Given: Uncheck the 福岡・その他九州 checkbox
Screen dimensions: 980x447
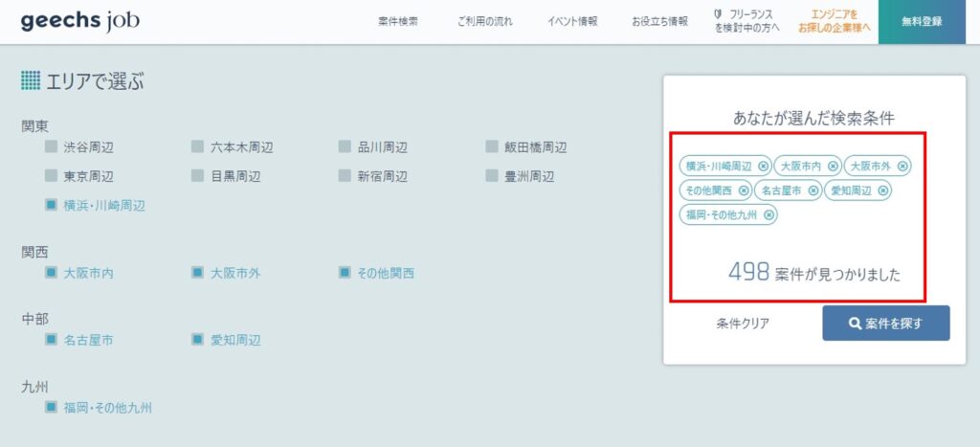Looking at the screenshot, I should click(x=52, y=408).
